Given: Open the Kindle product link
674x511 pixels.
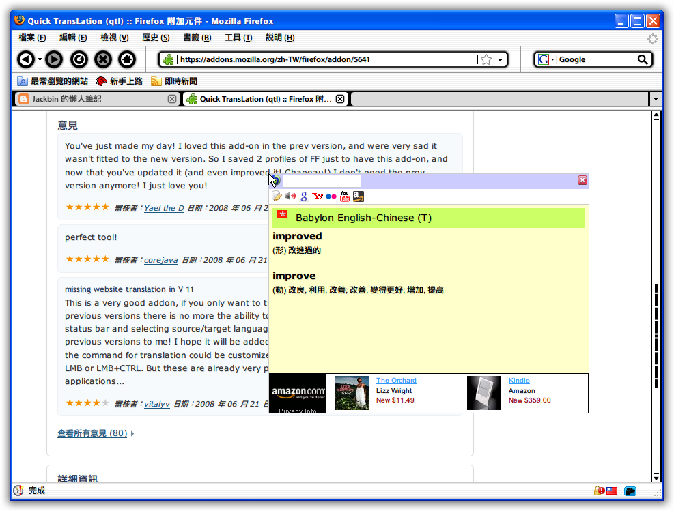Looking at the screenshot, I should (519, 381).
